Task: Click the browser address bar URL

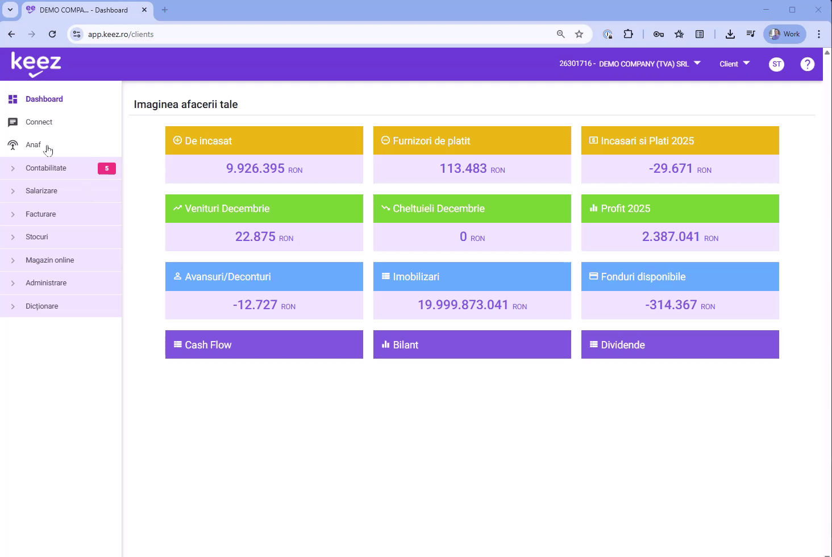Action: (284, 34)
